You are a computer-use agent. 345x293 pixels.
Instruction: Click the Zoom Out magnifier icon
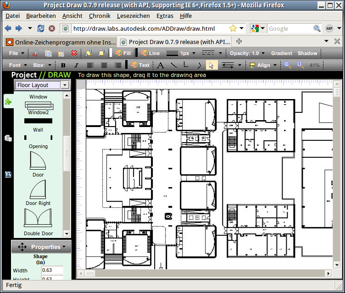point(288,65)
